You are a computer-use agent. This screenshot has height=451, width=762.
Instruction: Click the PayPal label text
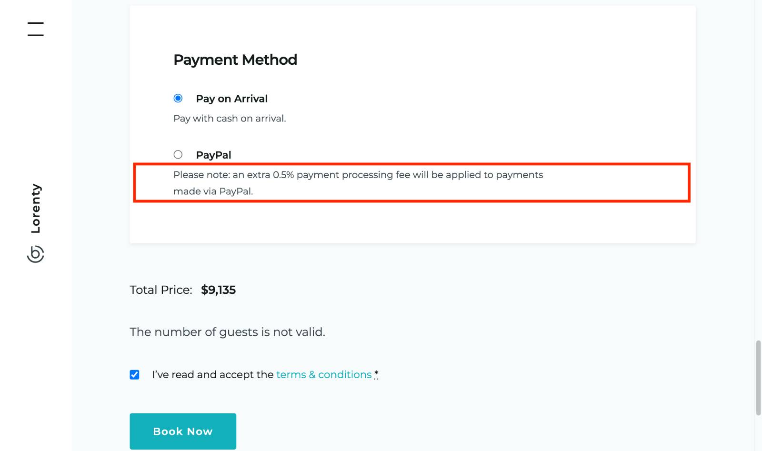tap(213, 155)
